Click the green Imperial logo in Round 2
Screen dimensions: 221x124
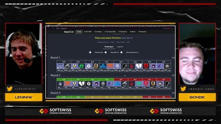(x=139, y=84)
